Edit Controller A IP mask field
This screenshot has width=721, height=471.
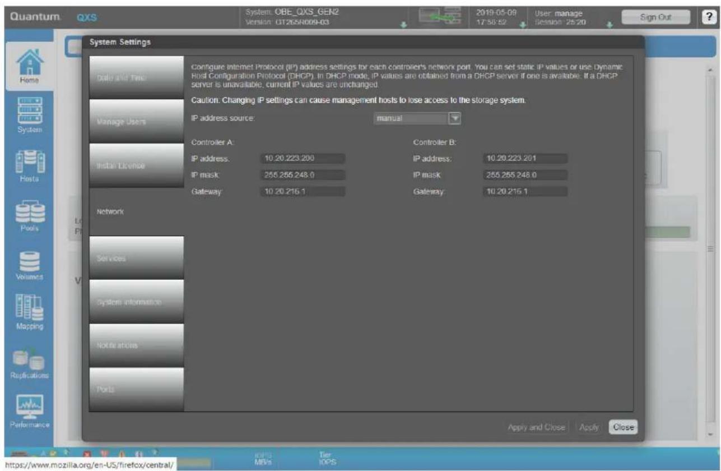(x=303, y=175)
